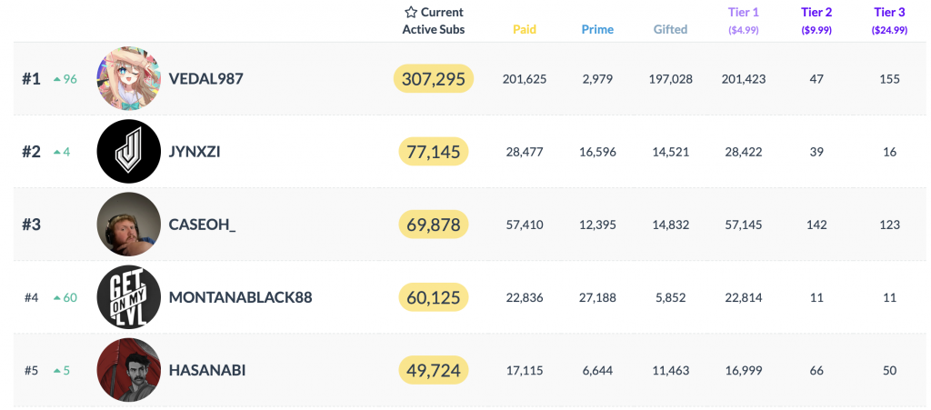The image size is (931, 410).
Task: Click HASANABI's green rank change arrow
Action: [57, 370]
